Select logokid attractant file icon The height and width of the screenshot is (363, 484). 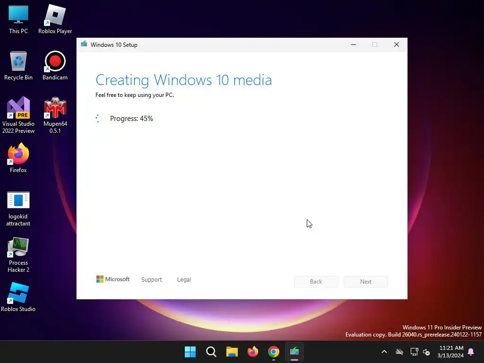18,208
